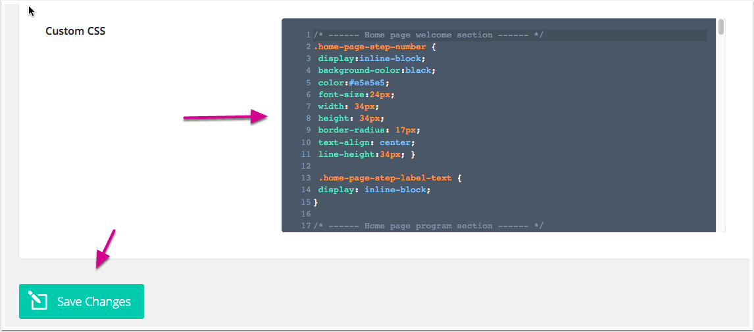
Task: Click the code editor's vertical scrollbar thumb
Action: [x=721, y=27]
